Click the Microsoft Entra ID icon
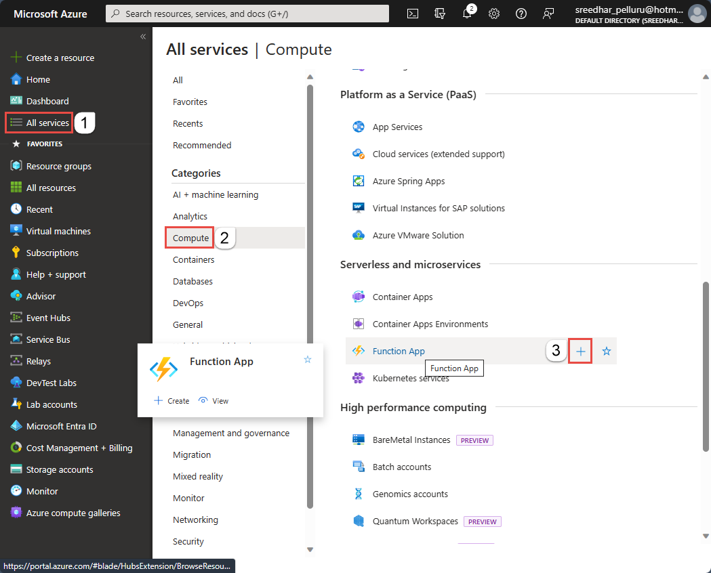This screenshot has width=711, height=573. coord(16,426)
